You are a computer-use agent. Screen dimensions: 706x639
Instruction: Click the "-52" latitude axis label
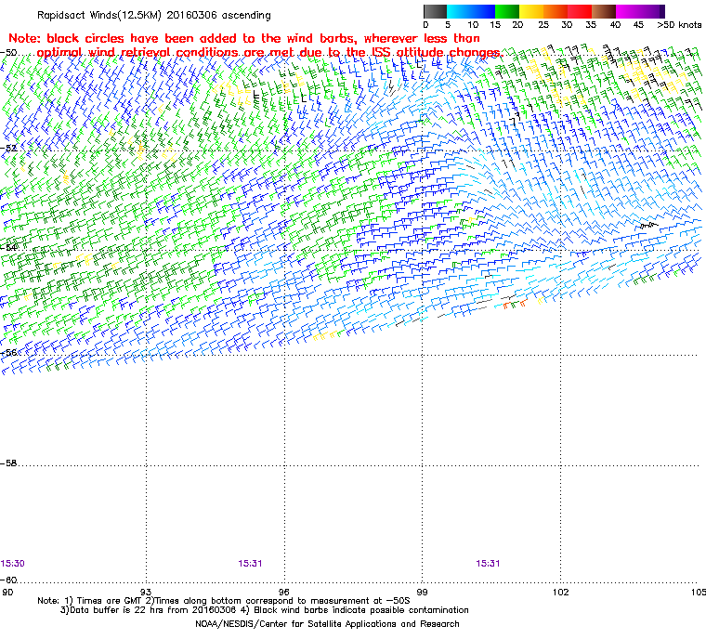(x=8, y=149)
